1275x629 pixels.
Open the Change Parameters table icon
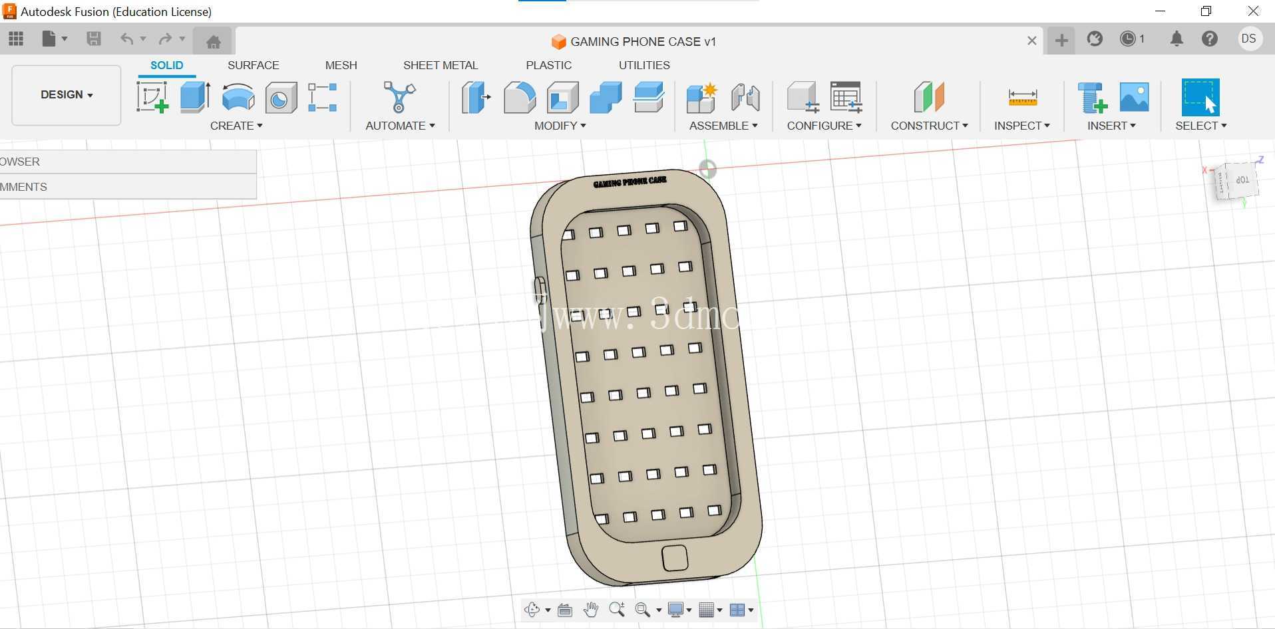tap(846, 97)
